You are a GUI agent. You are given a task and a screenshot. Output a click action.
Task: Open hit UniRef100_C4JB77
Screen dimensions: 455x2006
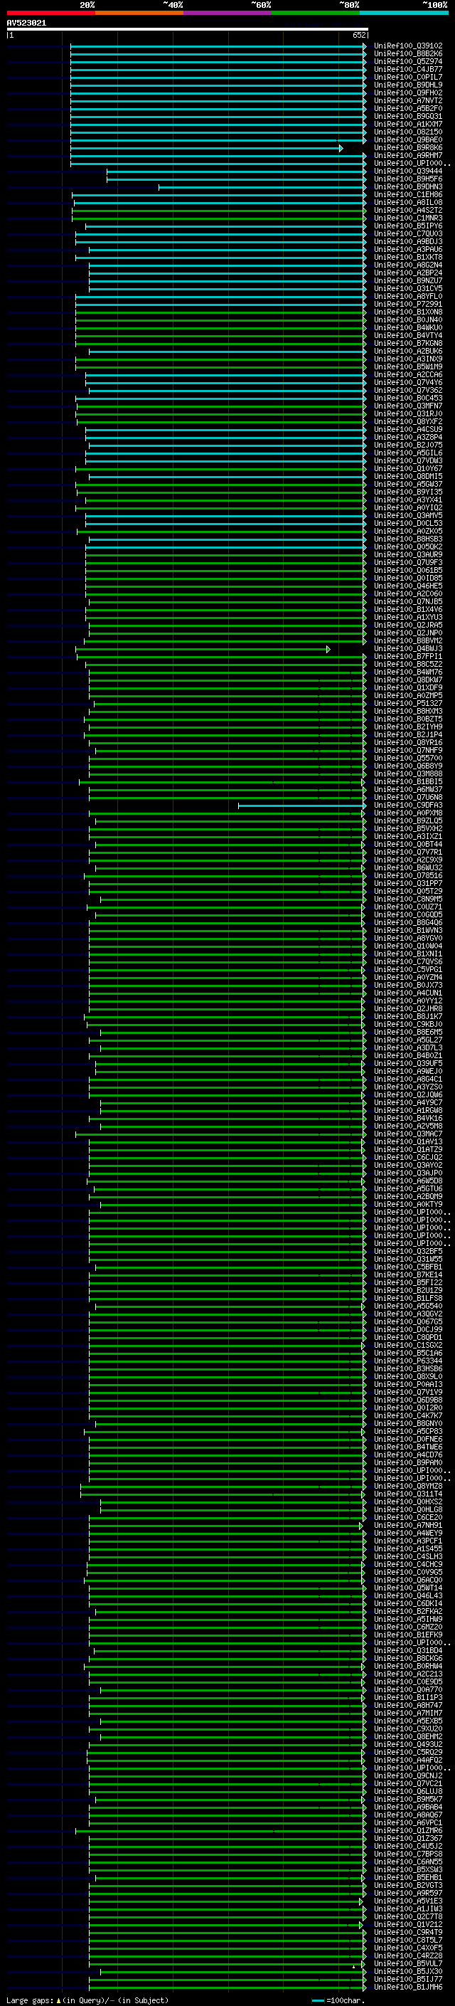(x=408, y=69)
